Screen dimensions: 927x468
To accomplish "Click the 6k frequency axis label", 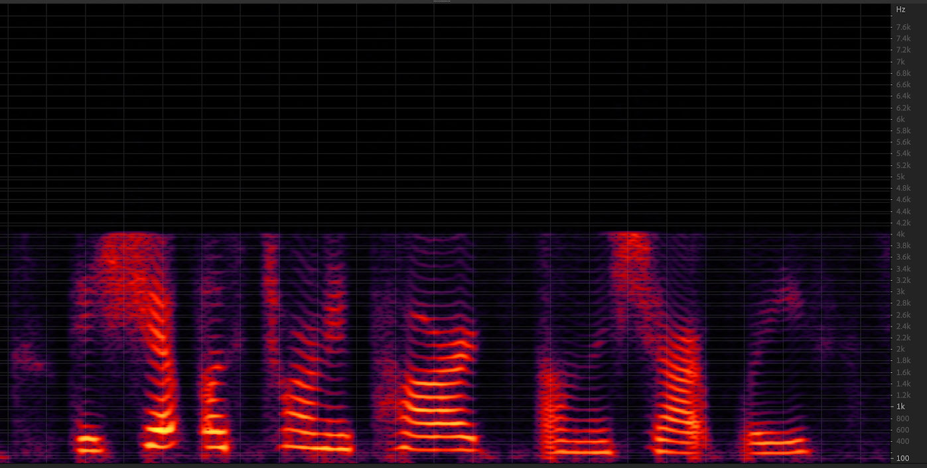I will coord(900,119).
